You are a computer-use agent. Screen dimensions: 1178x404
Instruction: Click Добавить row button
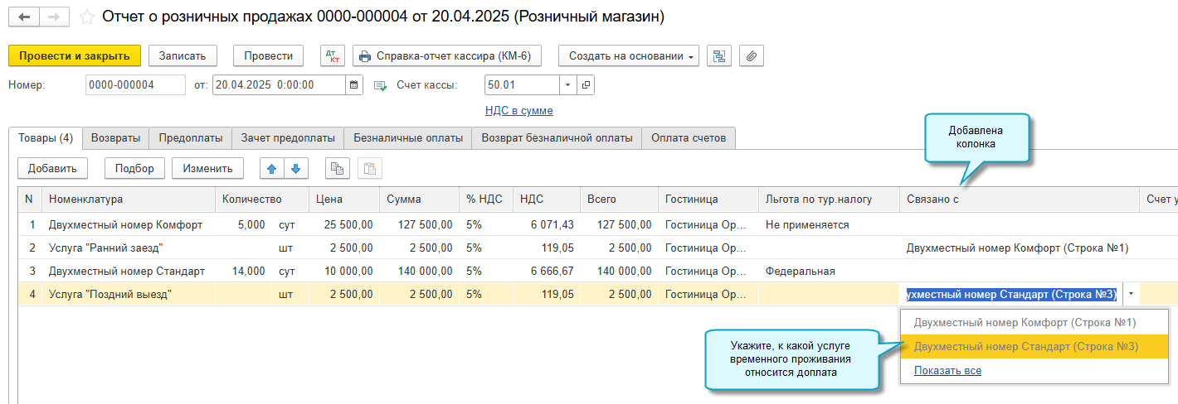coord(52,168)
